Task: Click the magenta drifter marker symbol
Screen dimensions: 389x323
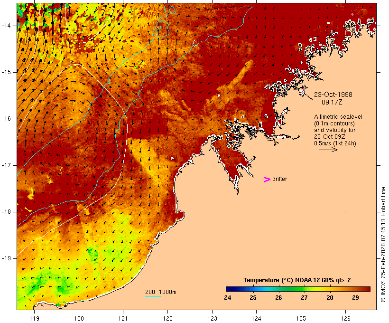Action: [x=267, y=180]
